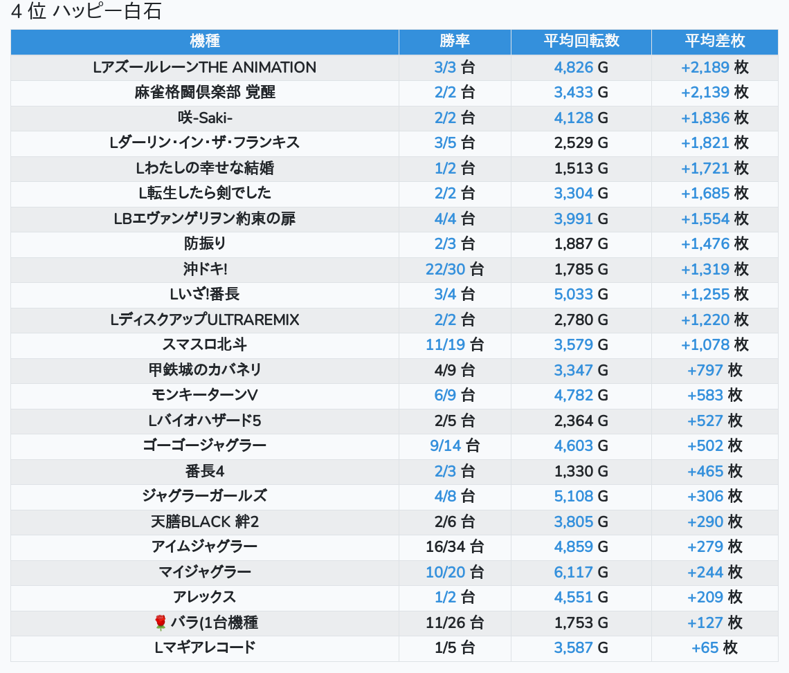Viewport: 789px width, 673px height.
Task: Select the Lダーリン・イン・ザ・フランキス row name
Action: [x=205, y=143]
